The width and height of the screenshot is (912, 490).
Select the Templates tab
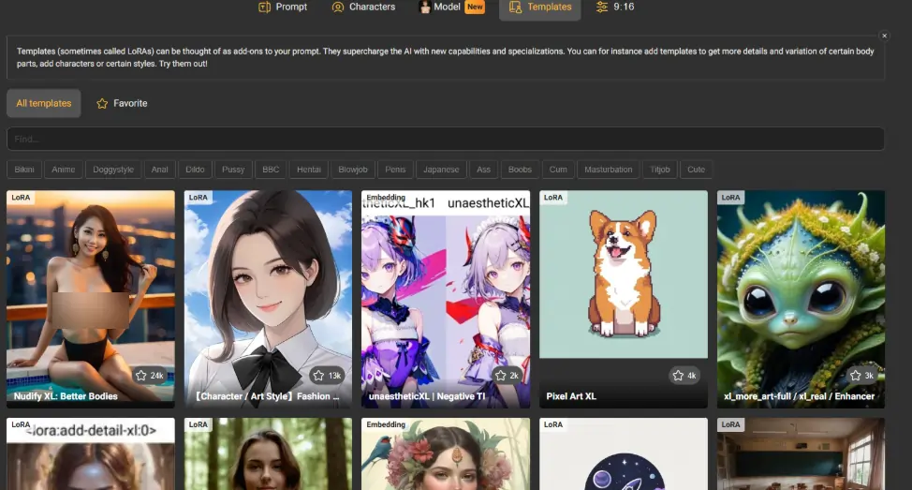pyautogui.click(x=539, y=7)
